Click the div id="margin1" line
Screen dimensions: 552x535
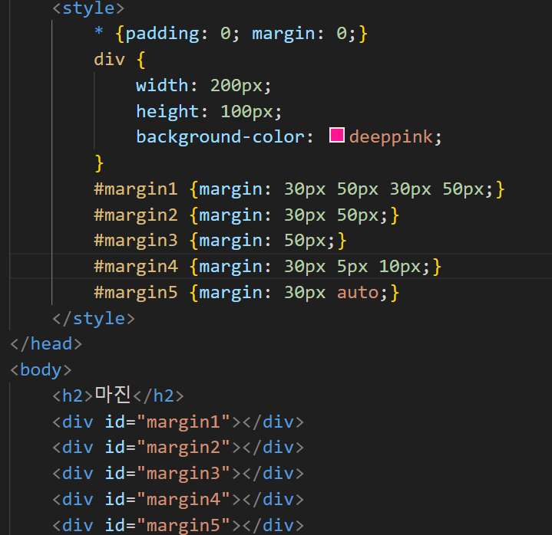click(178, 422)
